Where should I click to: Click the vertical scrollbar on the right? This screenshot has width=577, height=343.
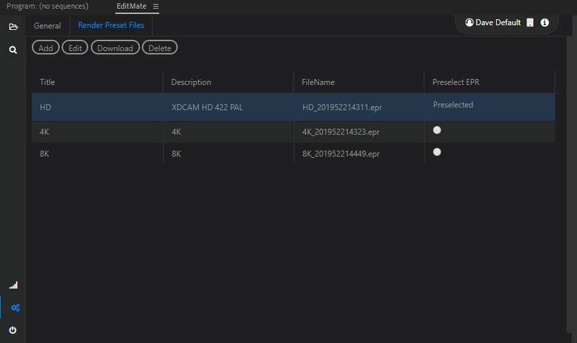[x=570, y=184]
